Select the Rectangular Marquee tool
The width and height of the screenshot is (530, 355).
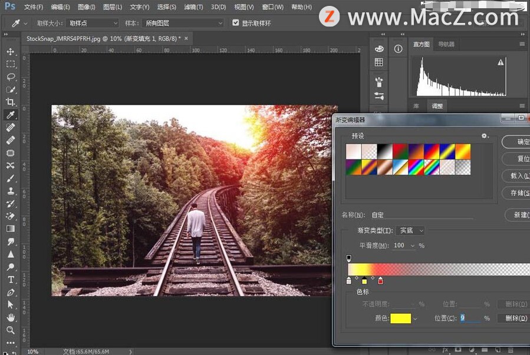coord(11,64)
